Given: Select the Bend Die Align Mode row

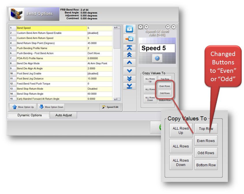Looking at the screenshot, I should click(x=52, y=64).
